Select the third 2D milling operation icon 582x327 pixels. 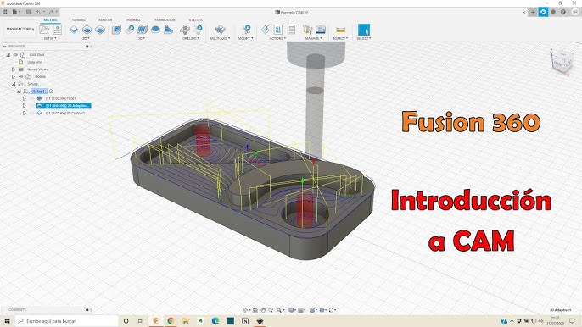100,30
